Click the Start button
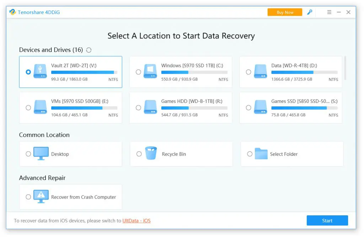 [x=327, y=221]
